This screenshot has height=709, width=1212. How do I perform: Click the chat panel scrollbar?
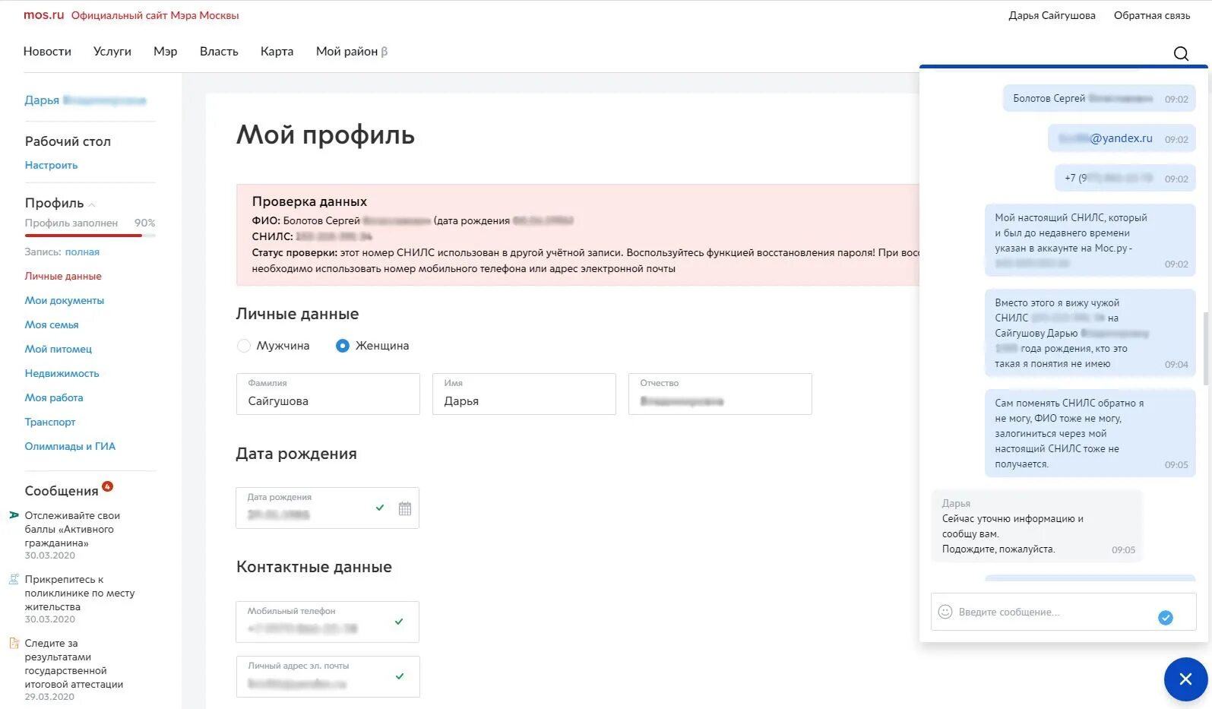[1205, 347]
